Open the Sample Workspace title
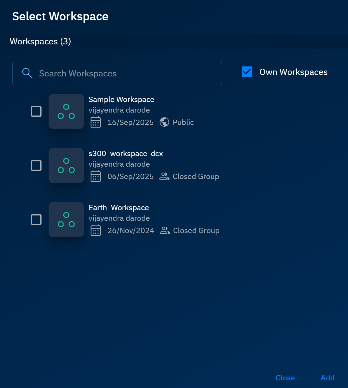348x388 pixels. click(121, 100)
